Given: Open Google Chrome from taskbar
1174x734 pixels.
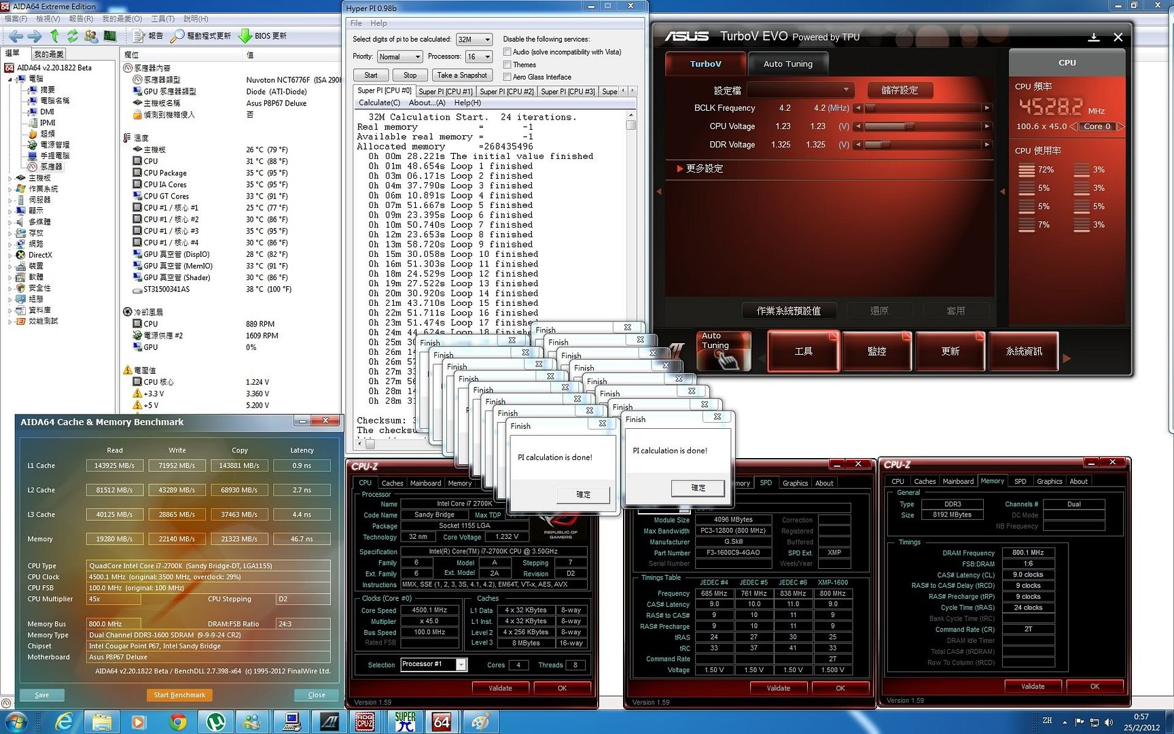Looking at the screenshot, I should pos(178,722).
